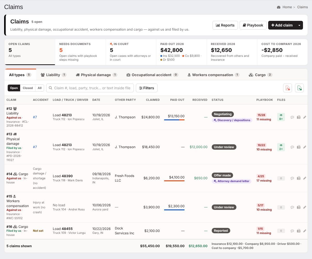This screenshot has height=259, width=312.
Task: Click the fax icon for claim #15
Action: [299, 207]
